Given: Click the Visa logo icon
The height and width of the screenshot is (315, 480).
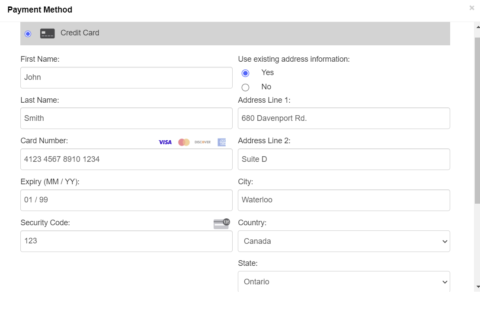Looking at the screenshot, I should [165, 142].
